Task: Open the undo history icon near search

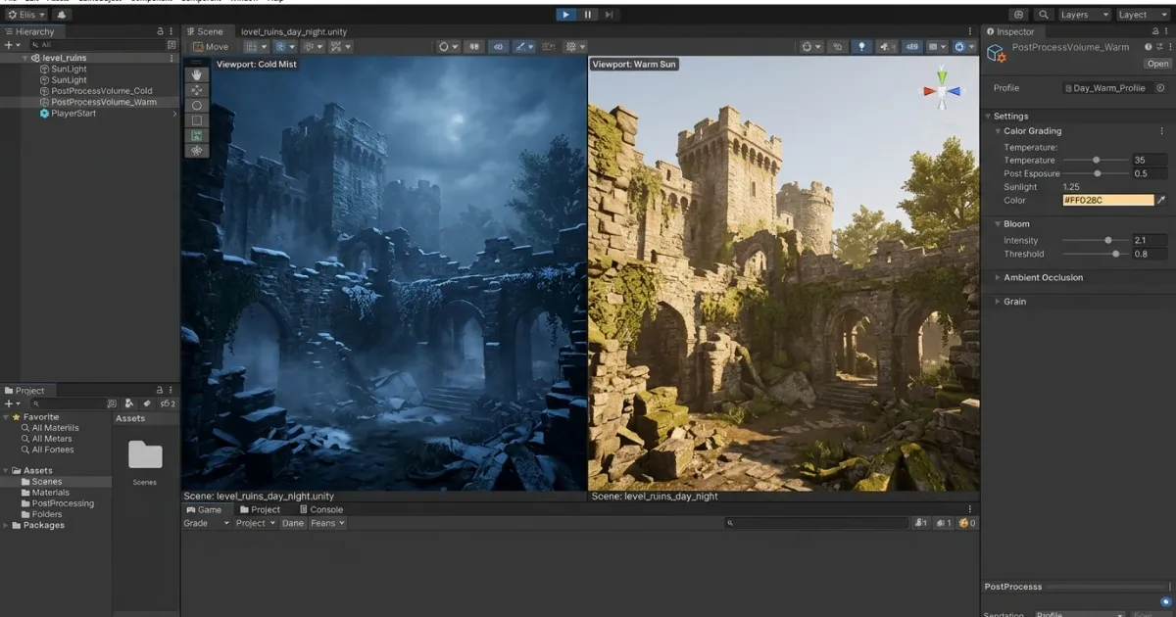Action: [x=1019, y=15]
